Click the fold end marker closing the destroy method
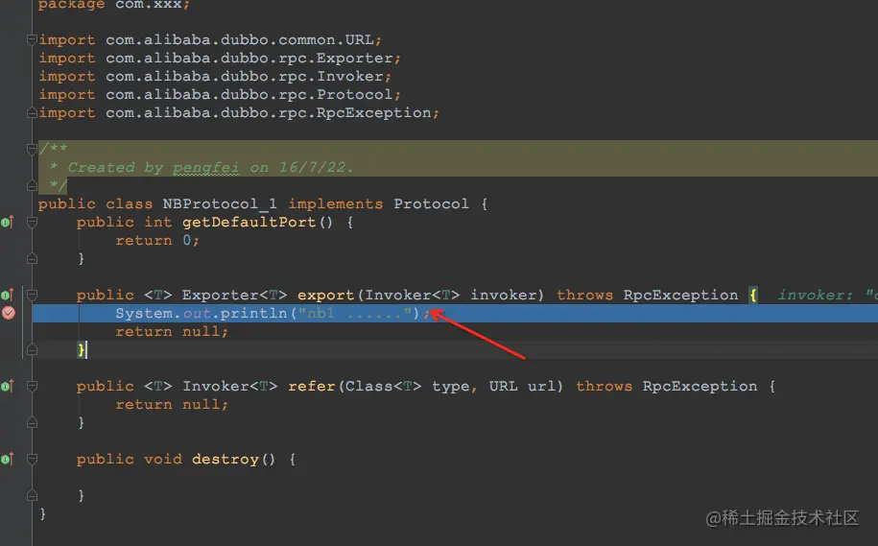Screen dimensions: 878x546 coord(32,495)
